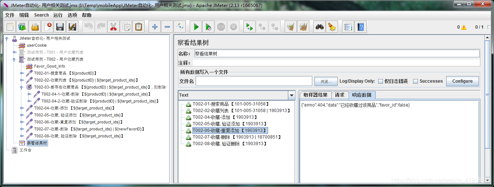Click the Redo arrow toolbar icon
494x187 pixels.
[x=102, y=27]
